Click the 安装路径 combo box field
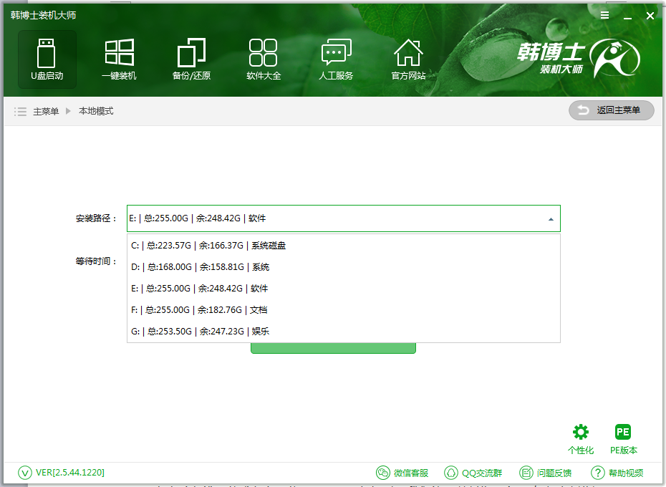 pos(343,218)
